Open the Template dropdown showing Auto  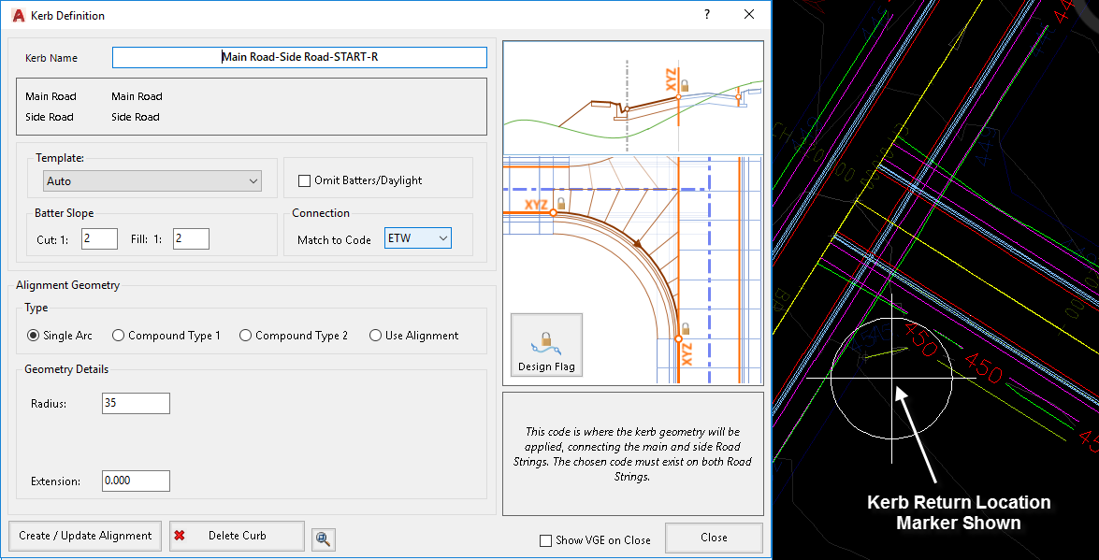tap(152, 181)
